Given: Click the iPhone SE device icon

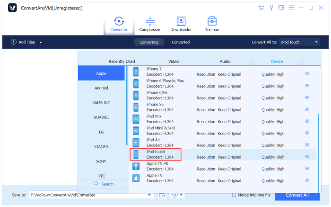Looking at the screenshot, I should [136, 107].
